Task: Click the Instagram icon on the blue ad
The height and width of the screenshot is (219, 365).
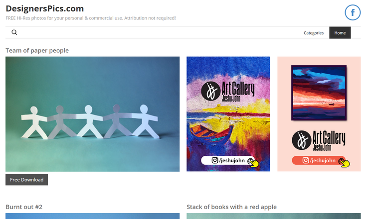Action: [215, 160]
